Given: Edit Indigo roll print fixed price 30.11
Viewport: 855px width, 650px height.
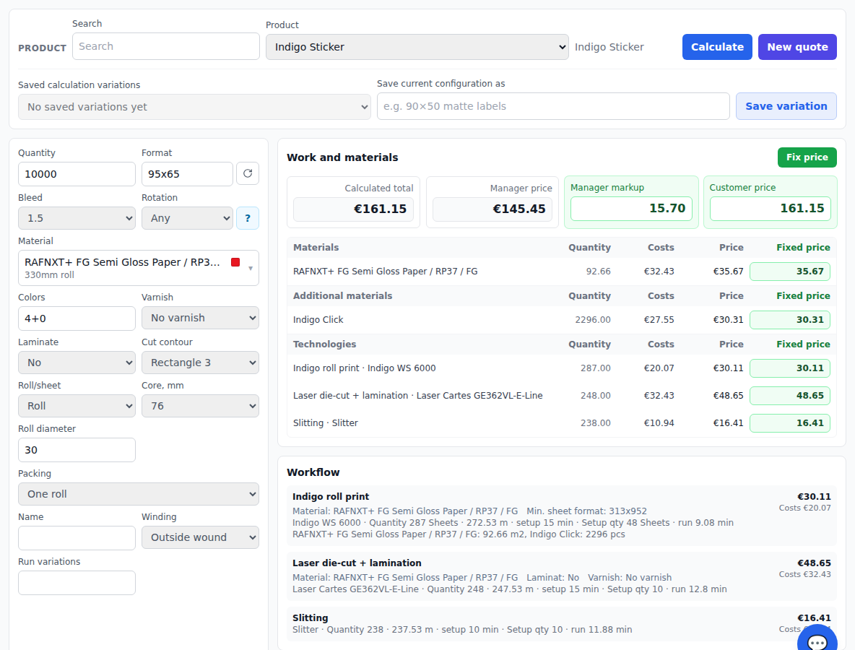Looking at the screenshot, I should (790, 368).
